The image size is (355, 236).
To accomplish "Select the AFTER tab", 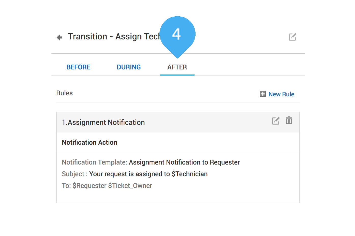I will 177,67.
